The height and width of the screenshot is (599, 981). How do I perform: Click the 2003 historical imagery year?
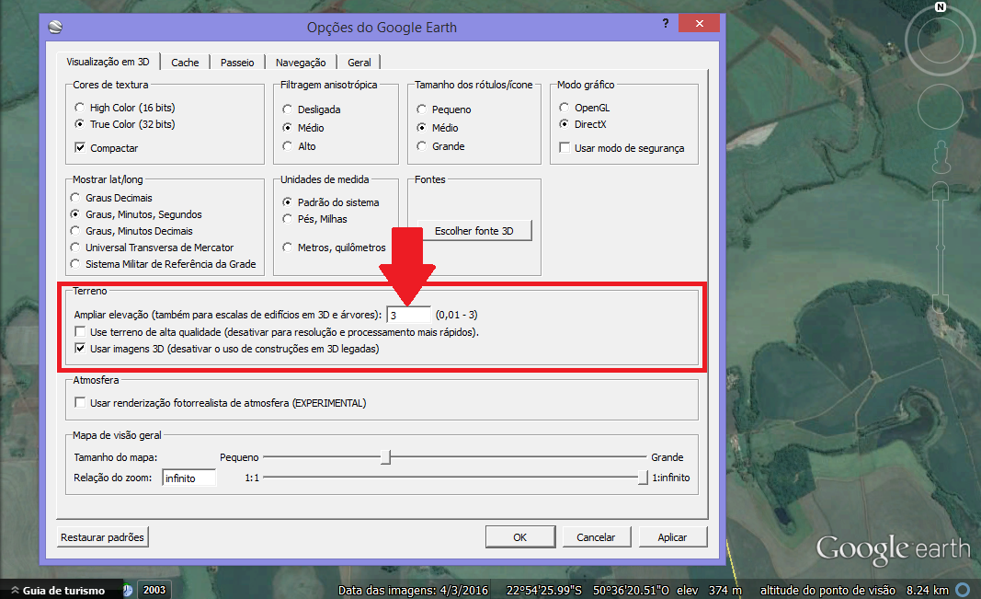(154, 590)
